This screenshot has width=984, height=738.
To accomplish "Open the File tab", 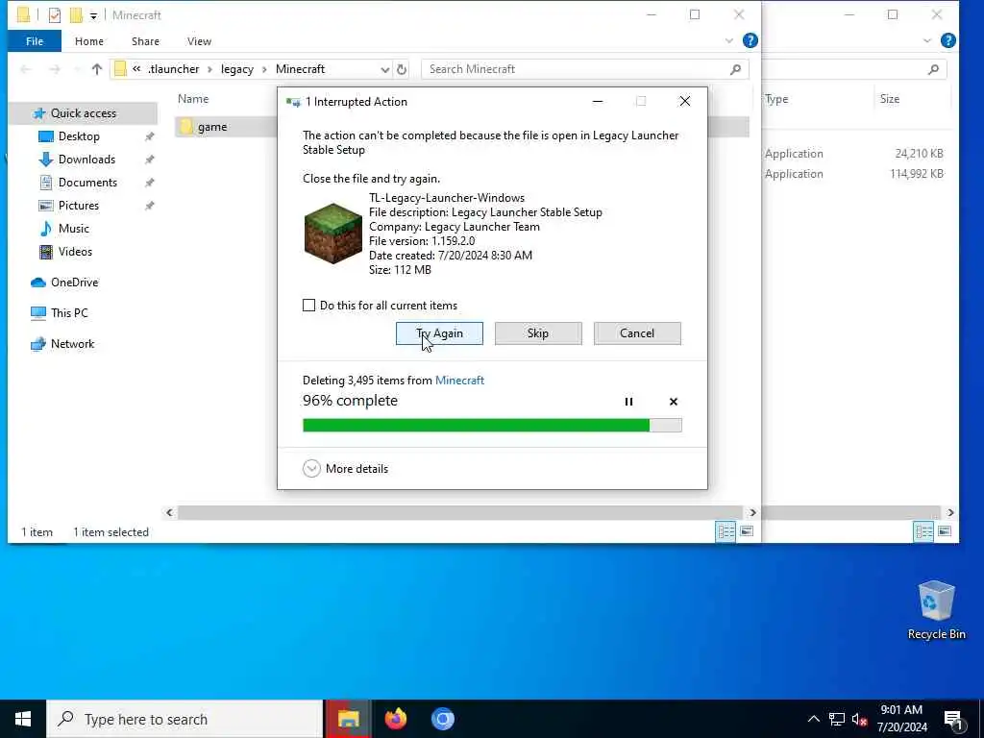I will [35, 41].
